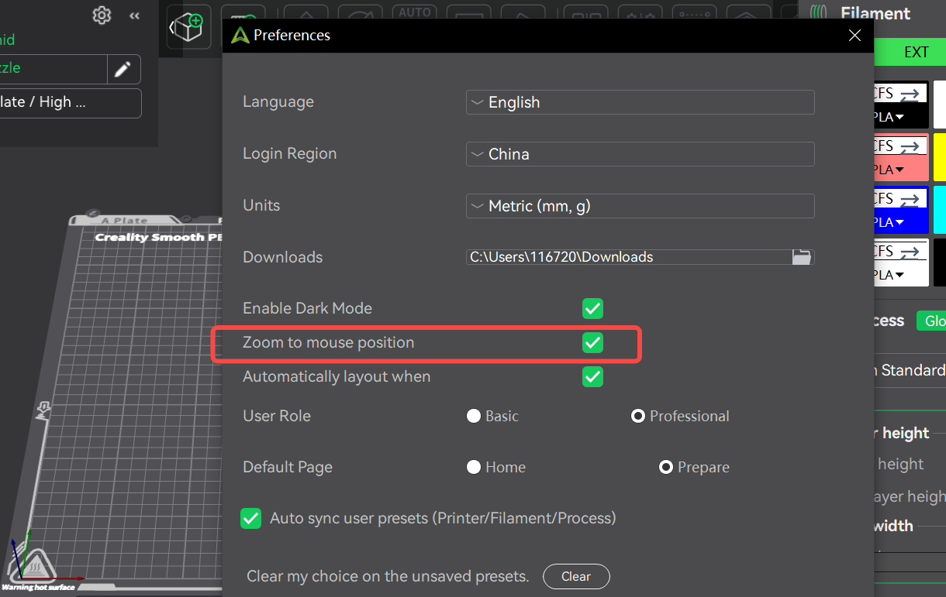The width and height of the screenshot is (946, 597).
Task: Uncheck the Automatically layout when checkbox
Action: pos(593,376)
